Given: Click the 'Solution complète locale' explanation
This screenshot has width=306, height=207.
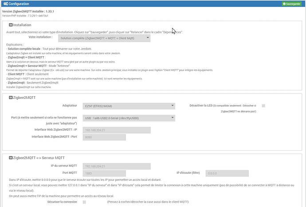Looking at the screenshot, I should click(x=49, y=49).
